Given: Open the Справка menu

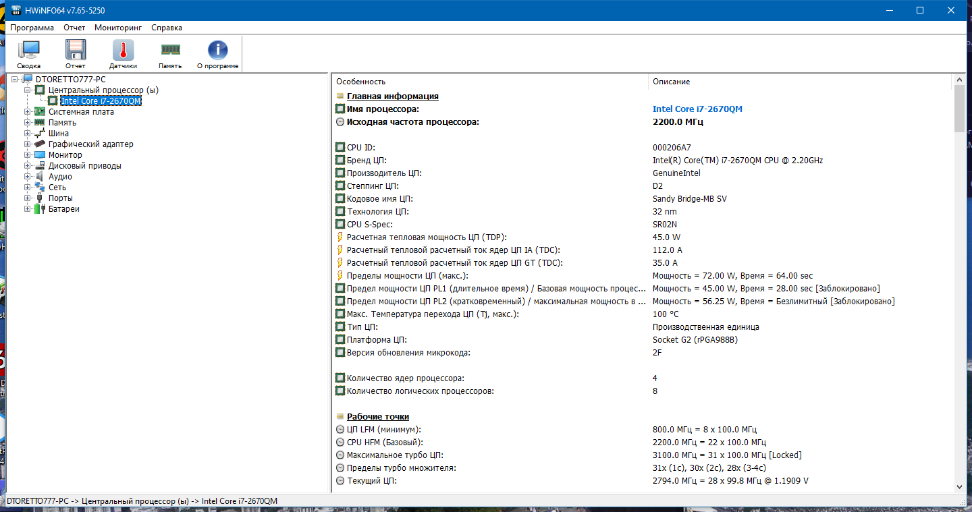Looking at the screenshot, I should [167, 28].
